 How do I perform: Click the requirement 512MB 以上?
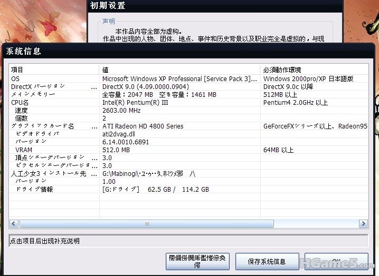280,95
